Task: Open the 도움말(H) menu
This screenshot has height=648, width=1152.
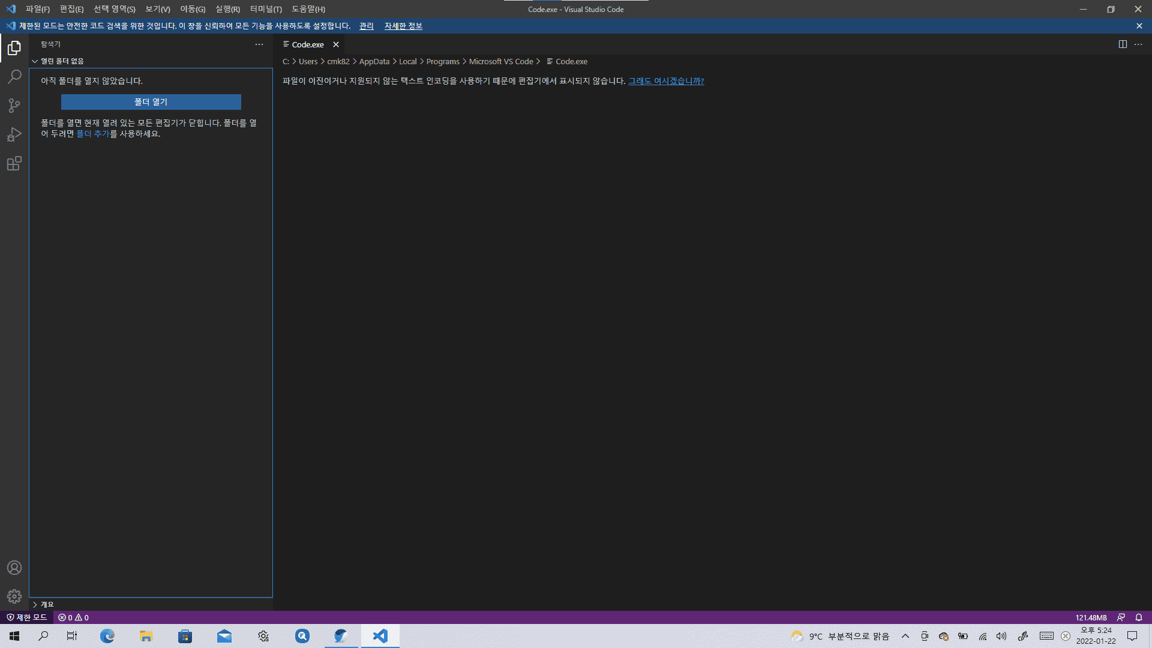Action: [x=308, y=9]
